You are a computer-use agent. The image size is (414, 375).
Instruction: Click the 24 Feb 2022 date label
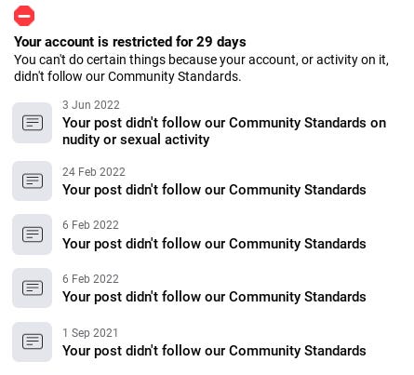point(94,172)
